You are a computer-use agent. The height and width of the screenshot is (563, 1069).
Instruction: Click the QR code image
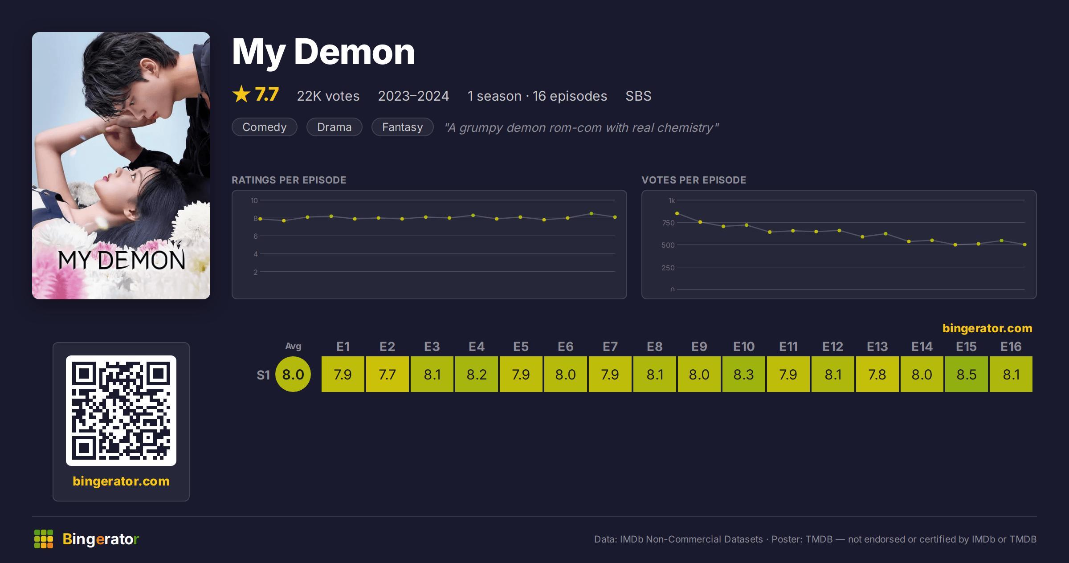pyautogui.click(x=121, y=410)
